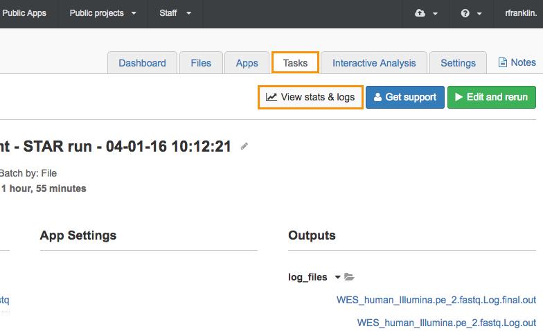This screenshot has height=331, width=543.
Task: Open Public Apps in the top menu
Action: 24,13
